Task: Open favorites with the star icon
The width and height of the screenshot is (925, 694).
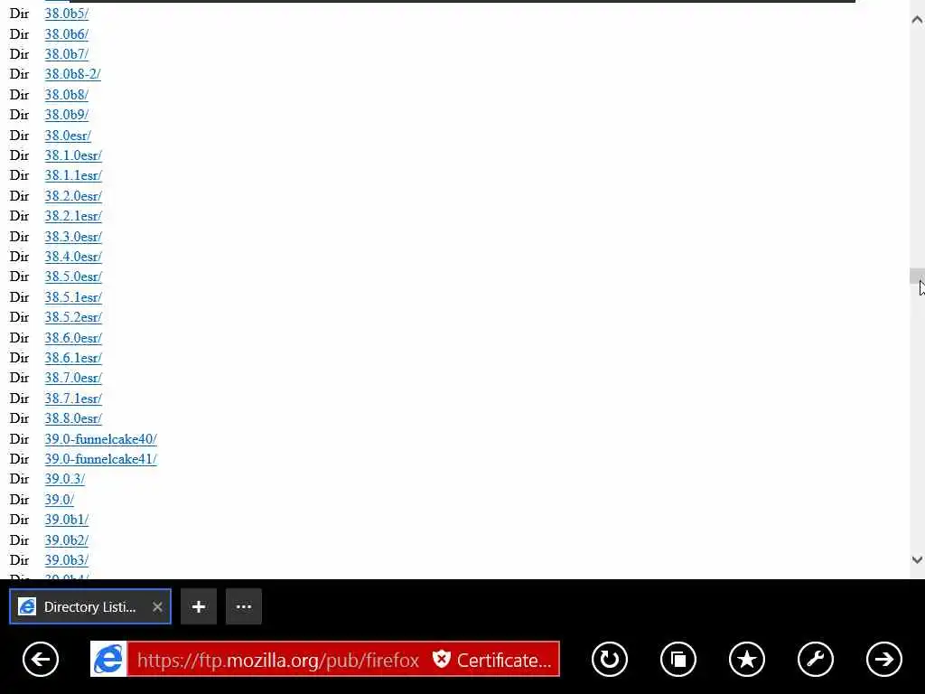Action: pos(747,659)
